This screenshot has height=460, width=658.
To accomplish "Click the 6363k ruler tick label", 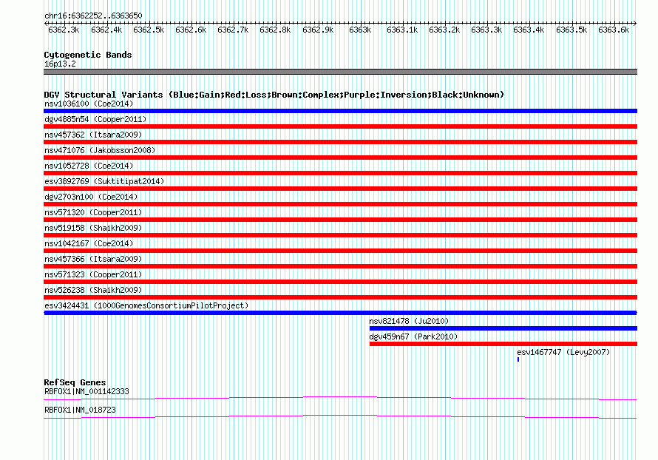I will (360, 30).
